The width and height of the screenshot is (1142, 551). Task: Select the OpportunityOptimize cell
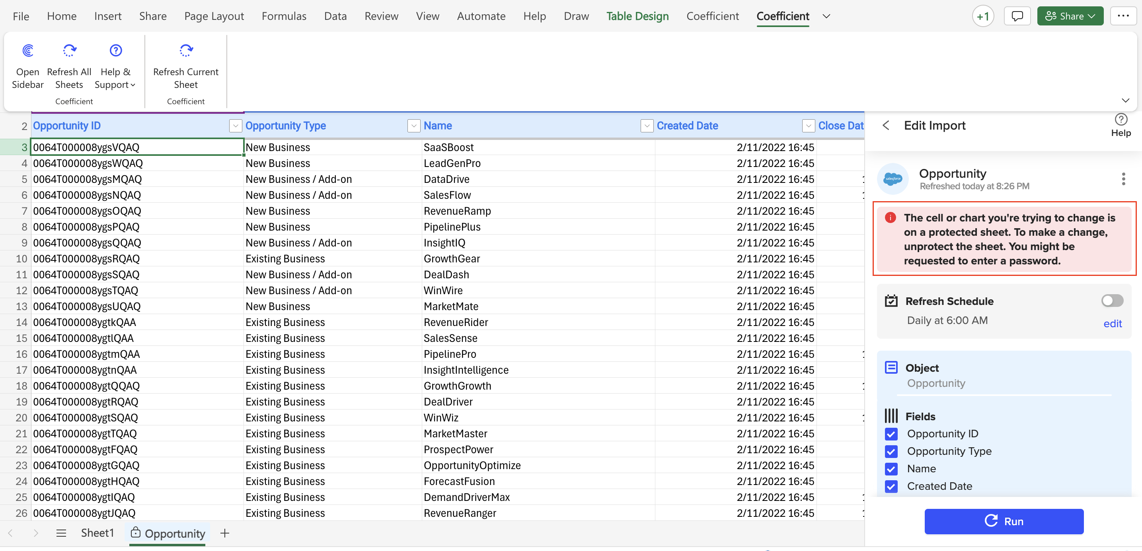(x=538, y=465)
